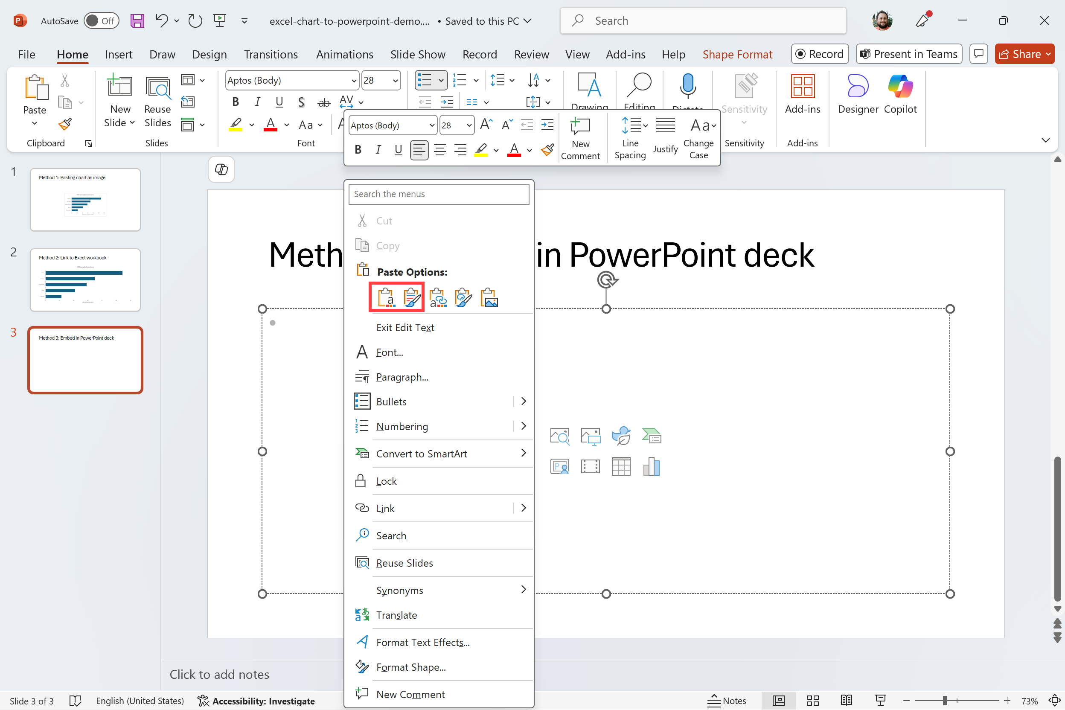Image resolution: width=1065 pixels, height=710 pixels.
Task: Choose the Picture paste option icon
Action: [489, 298]
